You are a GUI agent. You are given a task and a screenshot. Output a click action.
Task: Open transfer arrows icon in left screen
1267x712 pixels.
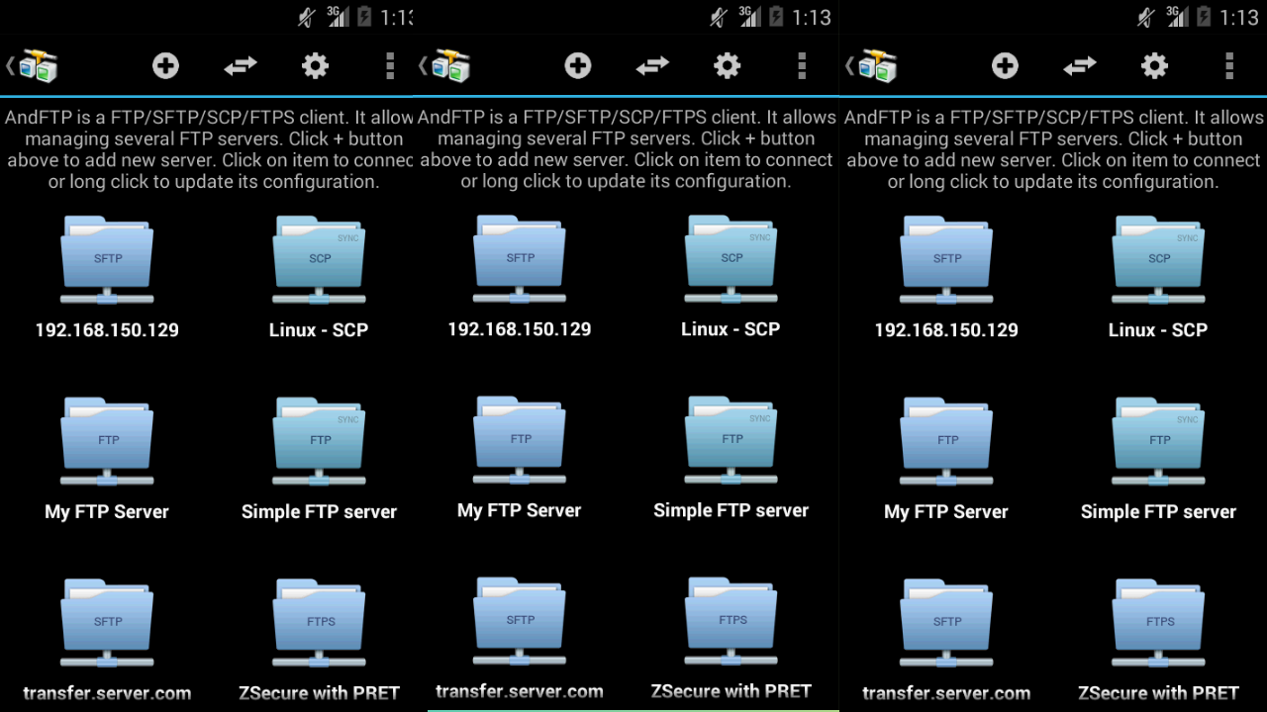[x=241, y=66]
